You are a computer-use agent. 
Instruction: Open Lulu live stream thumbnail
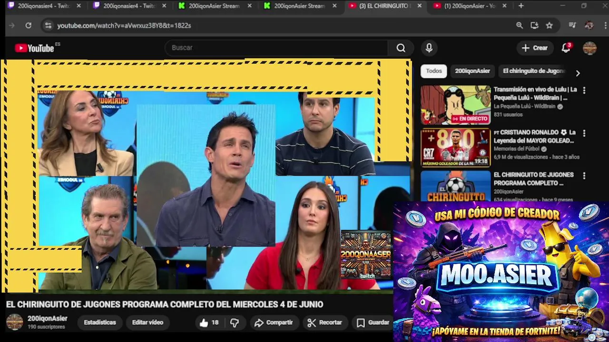pos(455,105)
